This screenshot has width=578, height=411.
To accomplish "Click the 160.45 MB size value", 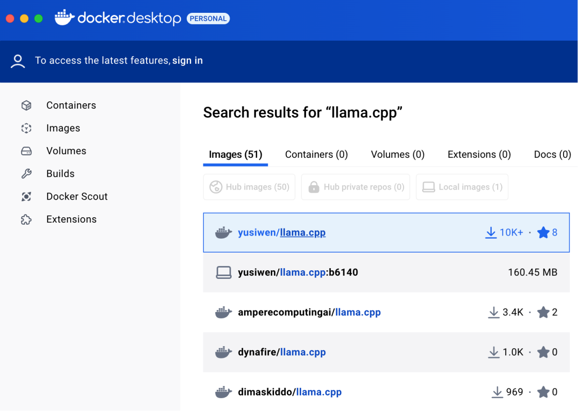I will tap(533, 272).
